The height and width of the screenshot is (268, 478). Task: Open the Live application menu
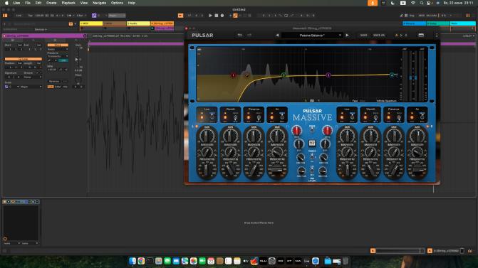[x=16, y=3]
